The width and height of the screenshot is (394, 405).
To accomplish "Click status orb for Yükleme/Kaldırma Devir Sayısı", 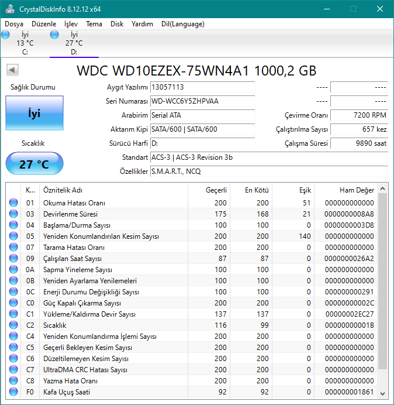I will tap(13, 314).
